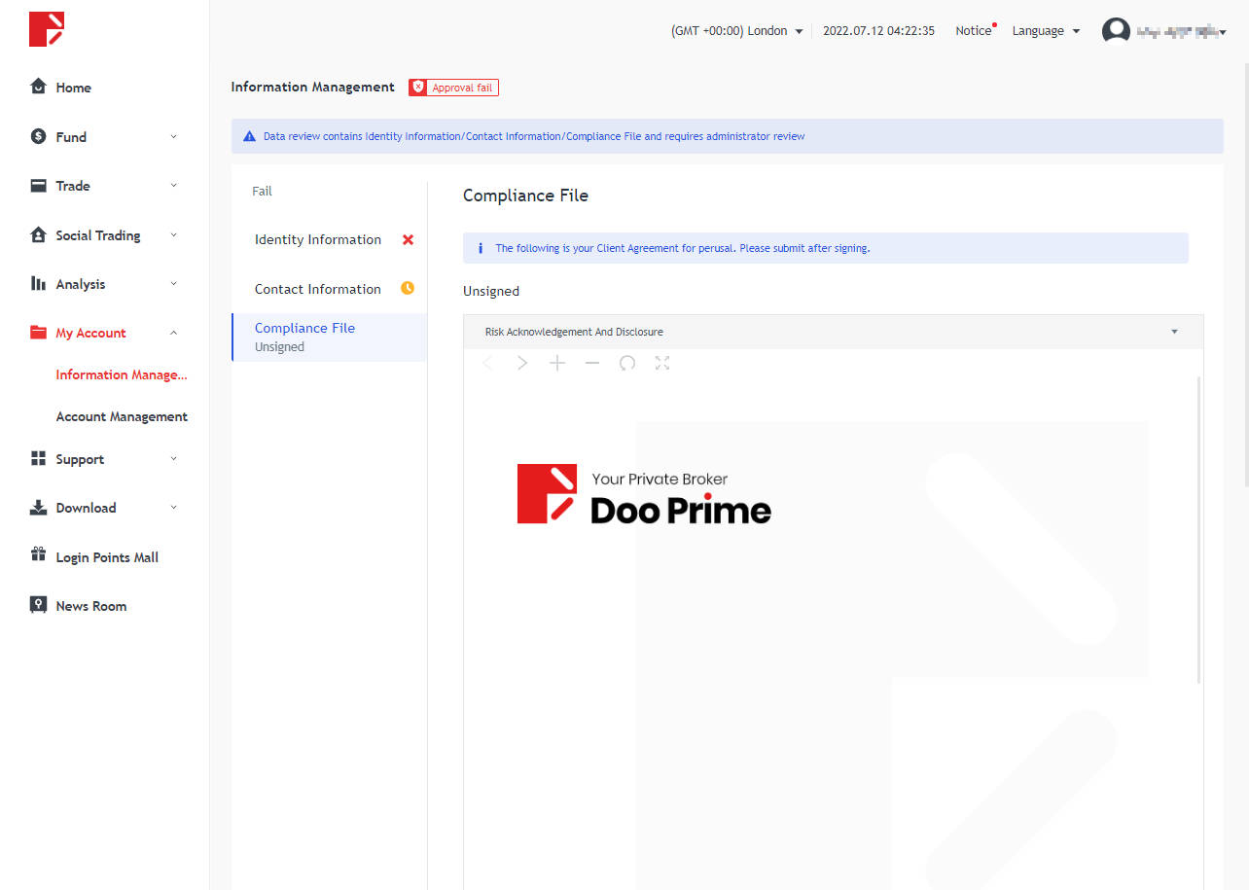Click the document viewer vertical scrollbar

point(1198,530)
